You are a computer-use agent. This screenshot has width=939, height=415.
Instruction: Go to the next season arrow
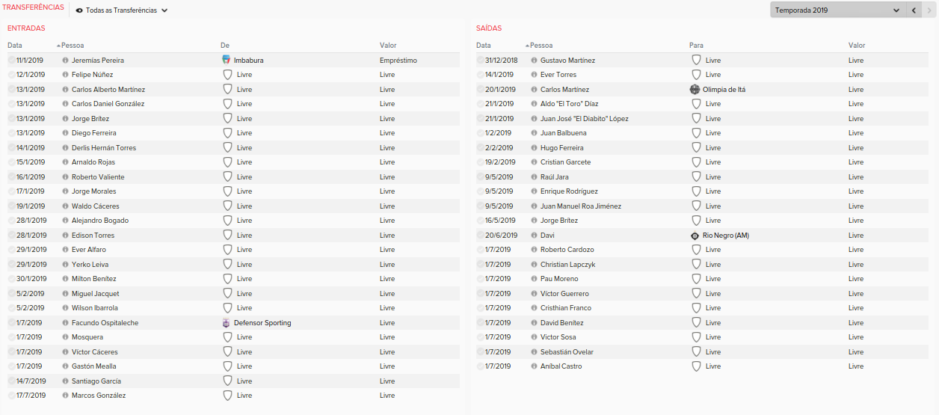pos(929,10)
